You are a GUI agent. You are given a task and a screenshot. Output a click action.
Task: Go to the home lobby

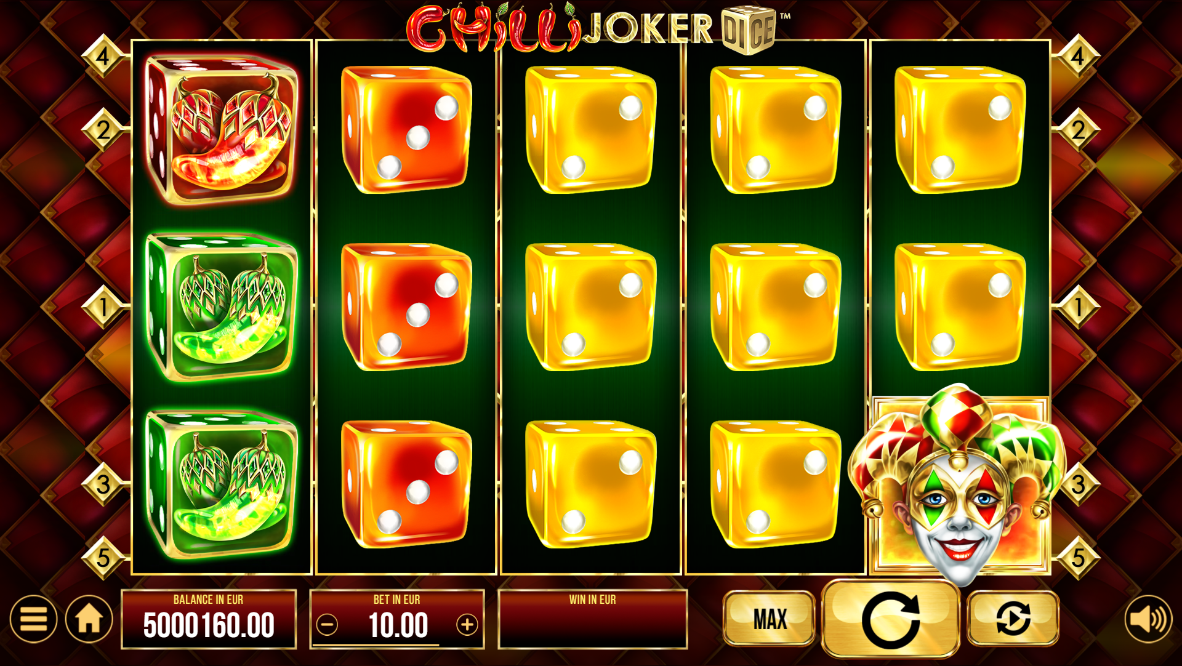(x=89, y=619)
